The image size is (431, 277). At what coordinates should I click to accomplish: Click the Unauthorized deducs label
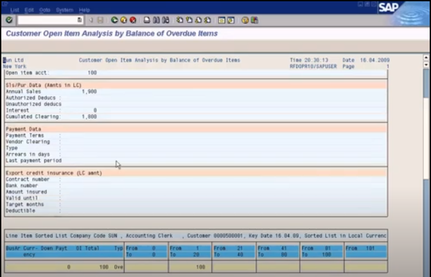pos(33,104)
